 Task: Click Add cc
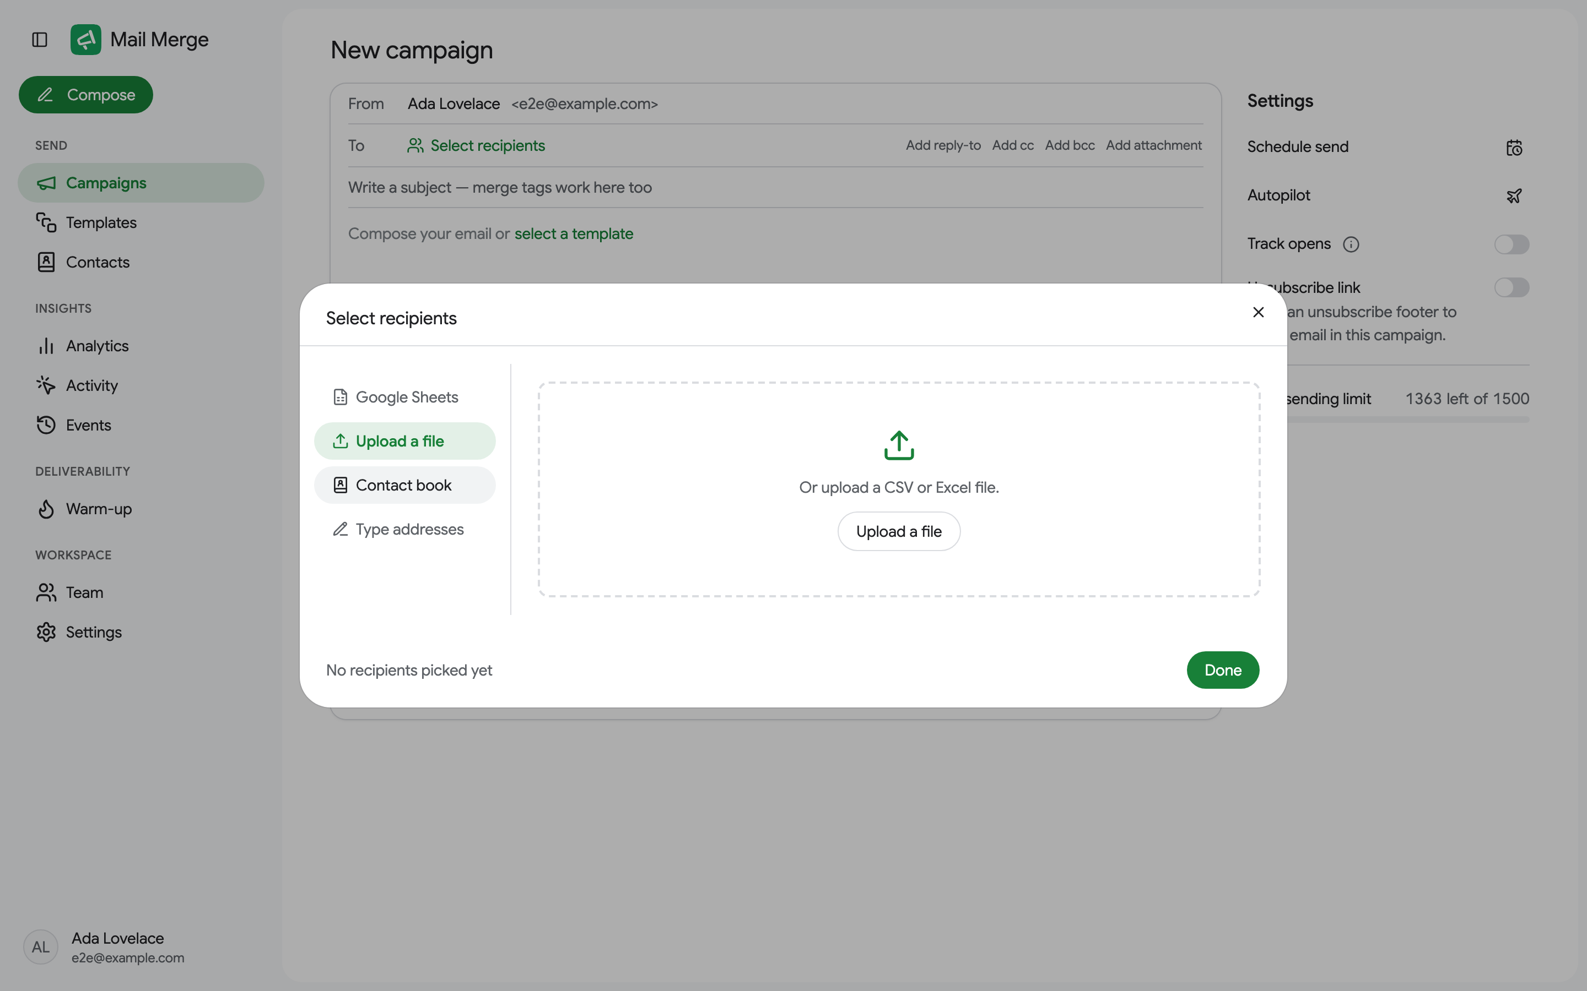click(1012, 145)
